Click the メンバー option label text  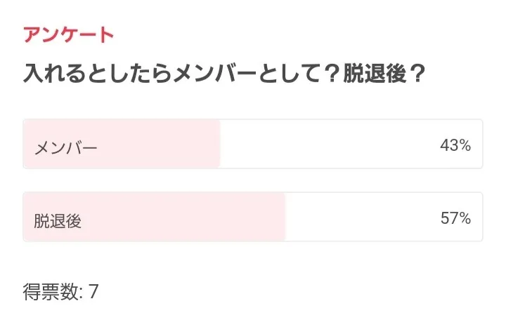[66, 147]
